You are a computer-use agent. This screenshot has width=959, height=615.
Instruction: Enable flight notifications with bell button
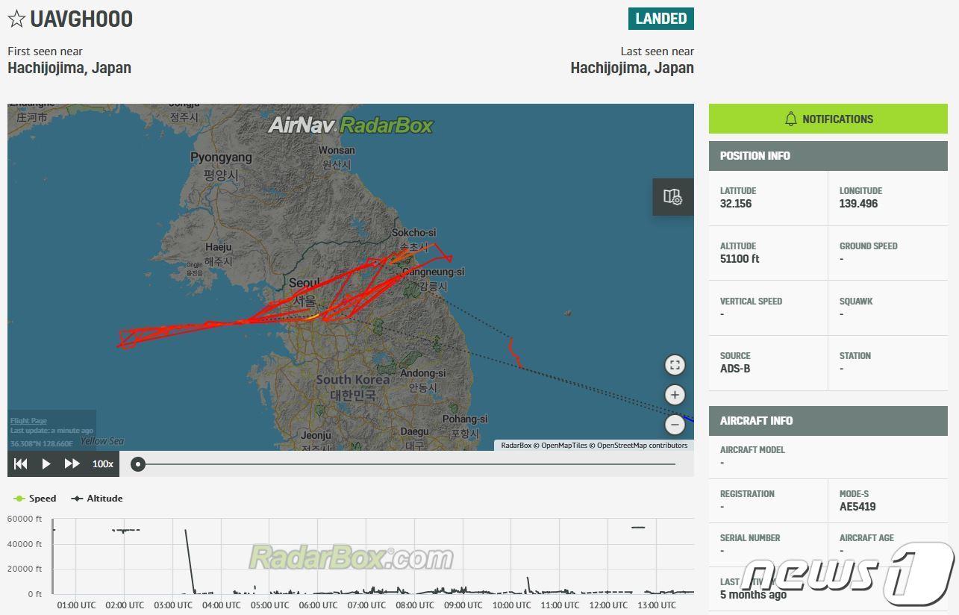[828, 119]
